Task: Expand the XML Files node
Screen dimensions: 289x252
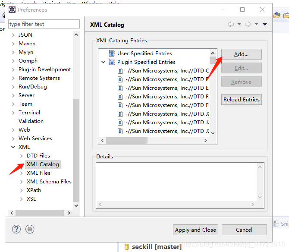Action: (x=22, y=173)
